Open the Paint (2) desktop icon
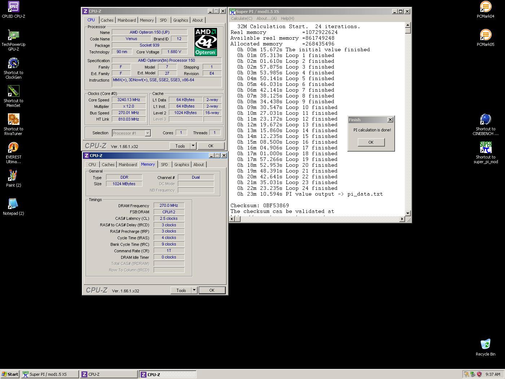This screenshot has height=379, width=505. tap(13, 176)
